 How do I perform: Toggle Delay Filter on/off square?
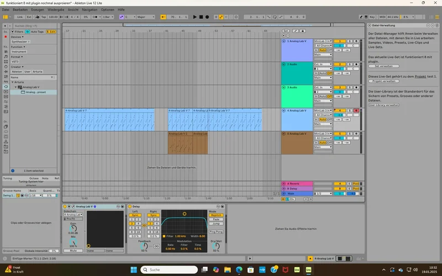[x=164, y=236]
